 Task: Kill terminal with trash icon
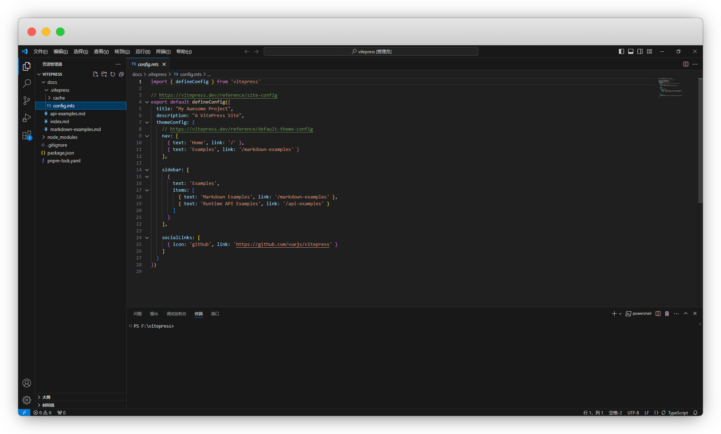coord(667,313)
